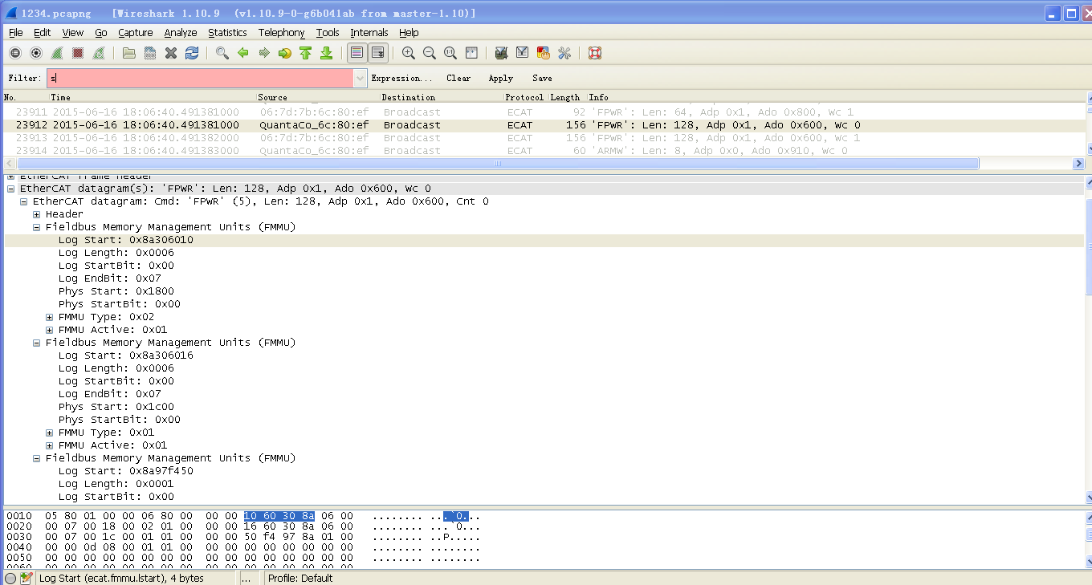Open capture options from the toolbar
Screen dimensions: 1092x585
[x=36, y=53]
